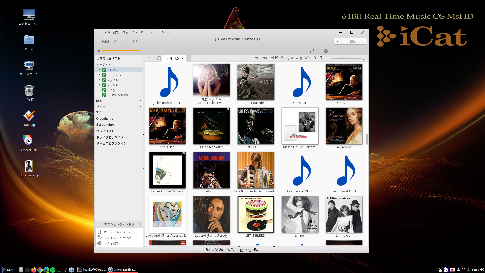The width and height of the screenshot is (485, 273).
Task: Click the orange volume slider
Action: coord(120,51)
